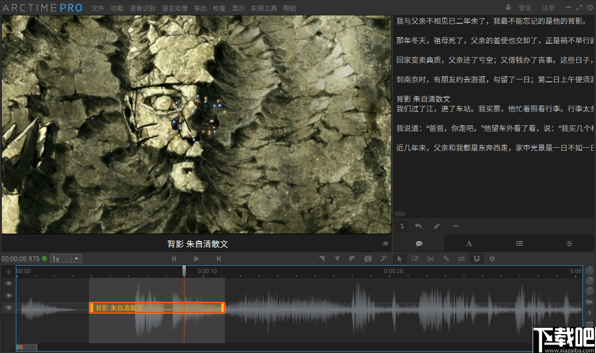The height and width of the screenshot is (353, 596).
Task: Expand the ellipsis menu in text panel
Action: pos(455,226)
